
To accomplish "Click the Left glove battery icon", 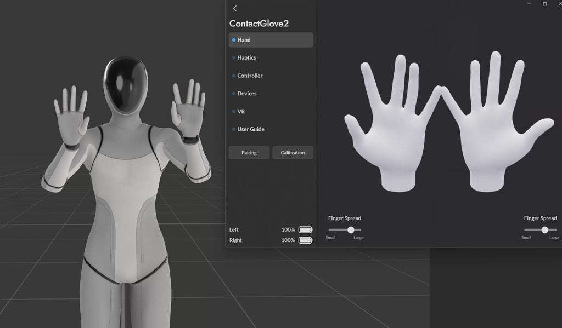I will [x=306, y=229].
